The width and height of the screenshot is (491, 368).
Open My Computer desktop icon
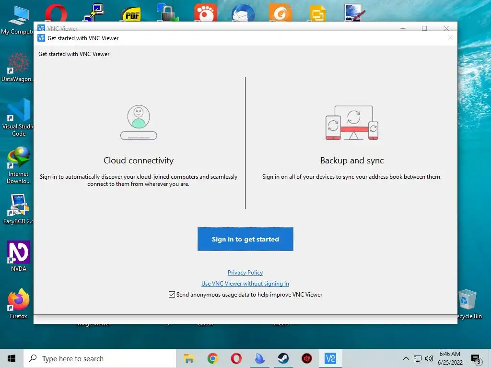18,20
